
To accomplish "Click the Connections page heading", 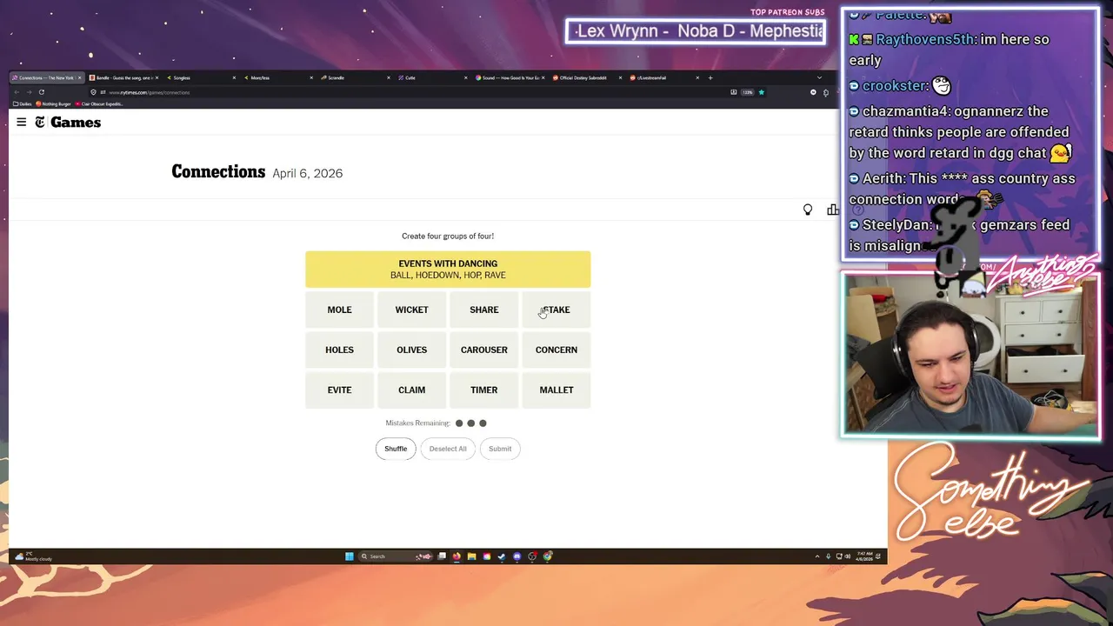I will (x=218, y=172).
